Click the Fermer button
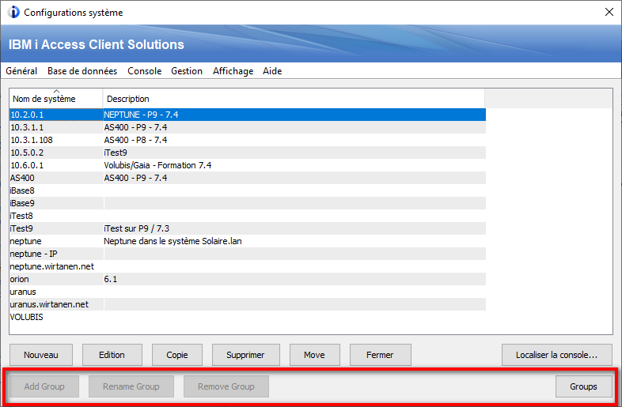This screenshot has height=407, width=622. click(x=380, y=355)
